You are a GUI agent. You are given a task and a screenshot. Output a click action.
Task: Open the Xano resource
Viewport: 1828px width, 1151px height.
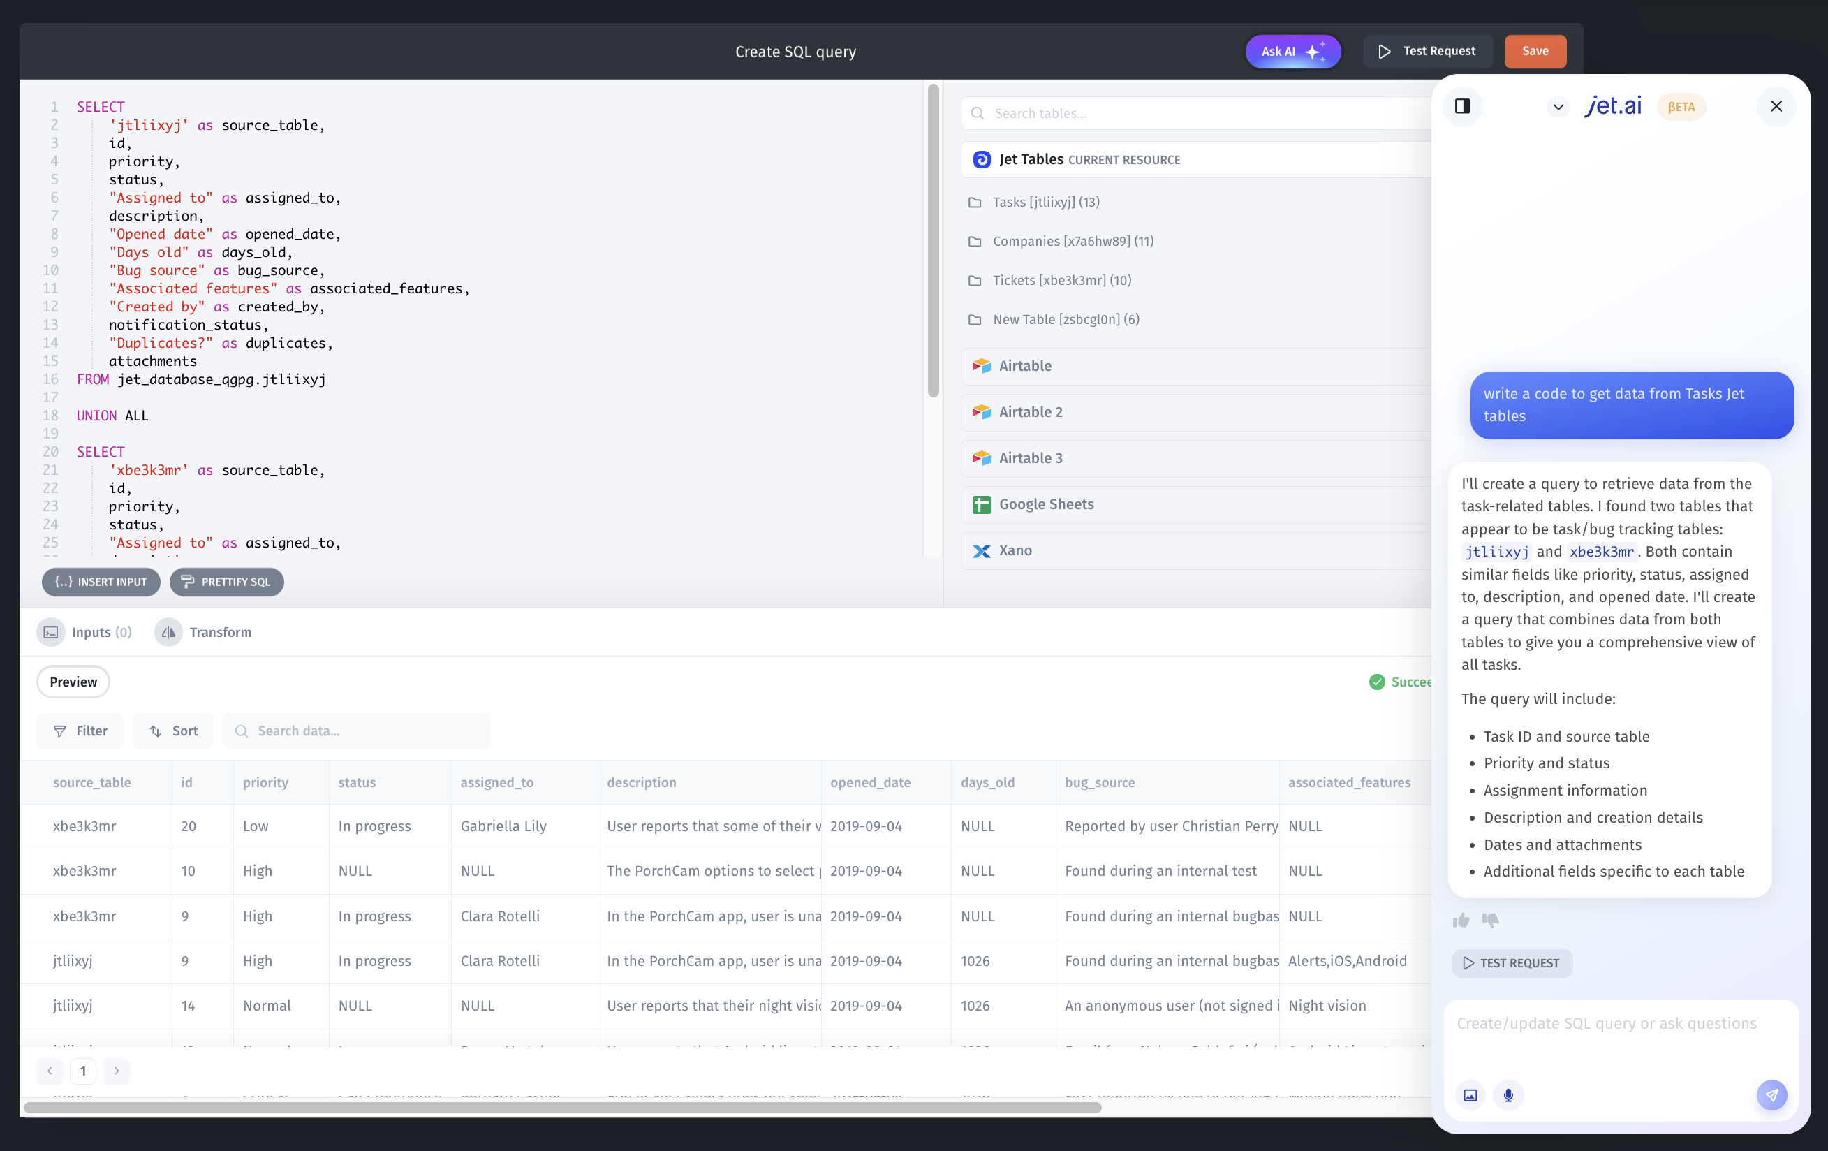pos(1015,550)
